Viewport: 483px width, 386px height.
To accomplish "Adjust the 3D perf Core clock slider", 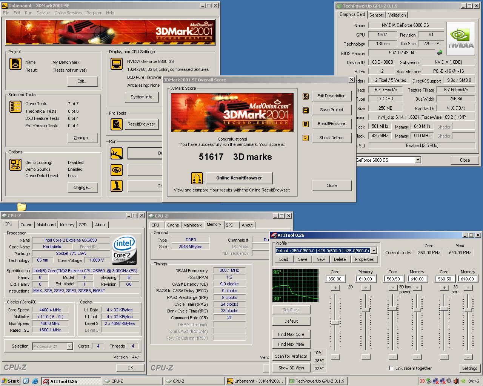I will point(444,308).
